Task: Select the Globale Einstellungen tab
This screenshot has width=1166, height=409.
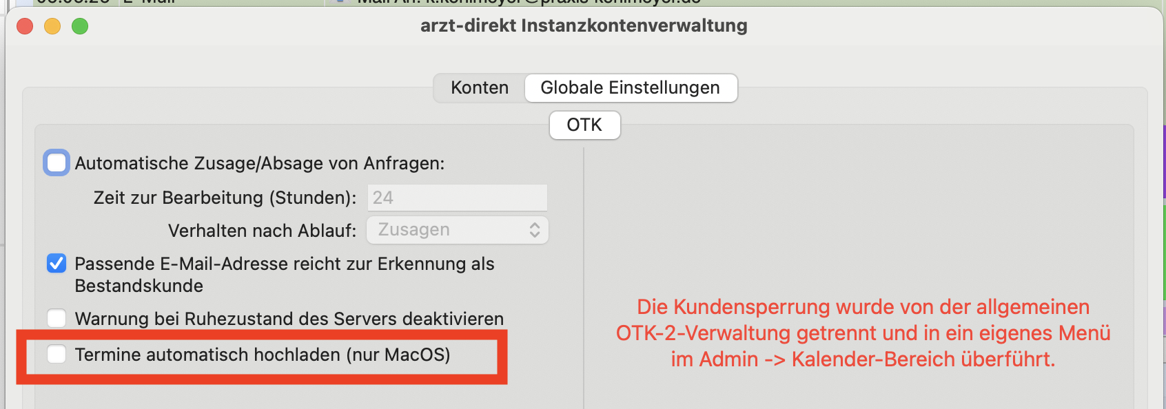Action: [x=631, y=88]
